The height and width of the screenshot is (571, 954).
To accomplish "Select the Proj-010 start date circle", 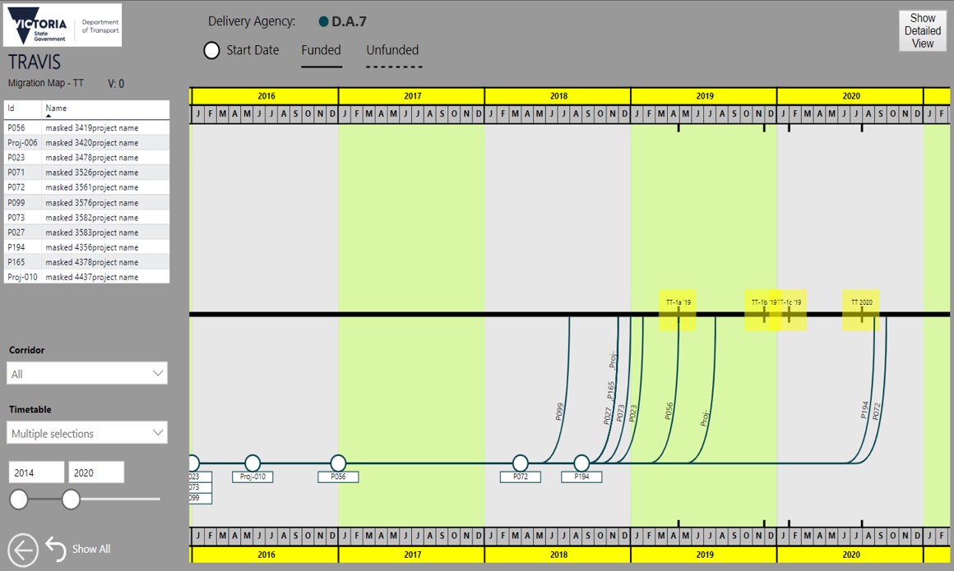I will coord(252,463).
